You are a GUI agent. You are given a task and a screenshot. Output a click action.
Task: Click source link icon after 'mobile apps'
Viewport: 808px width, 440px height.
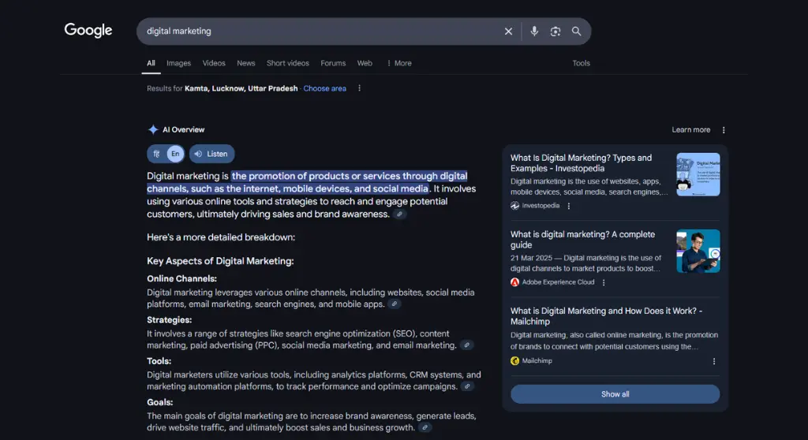(395, 304)
